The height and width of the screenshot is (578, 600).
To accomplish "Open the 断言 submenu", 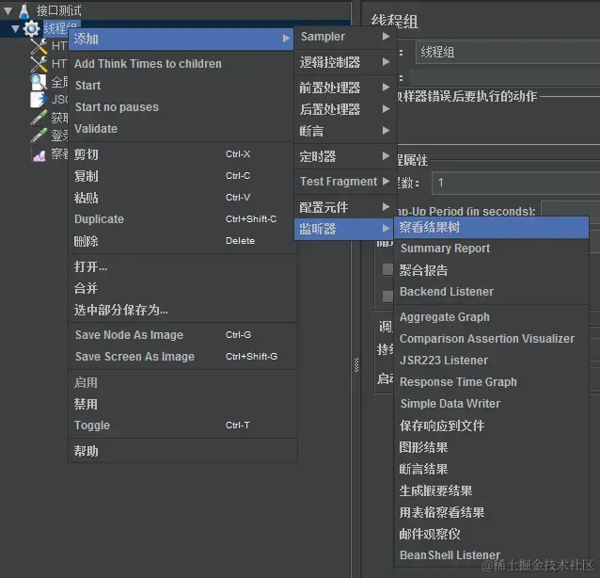I will coord(345,131).
